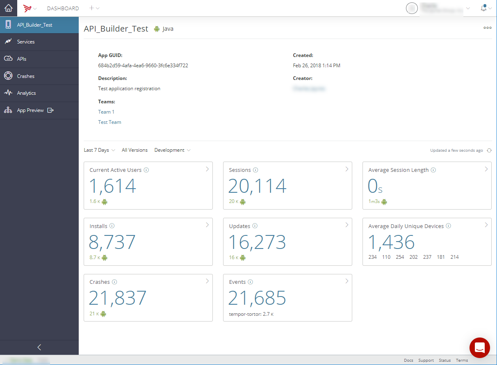Switch to the Dashboard menu item

click(63, 8)
